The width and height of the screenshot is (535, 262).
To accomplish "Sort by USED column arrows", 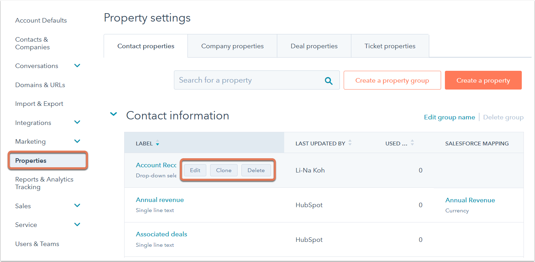I will coord(412,143).
